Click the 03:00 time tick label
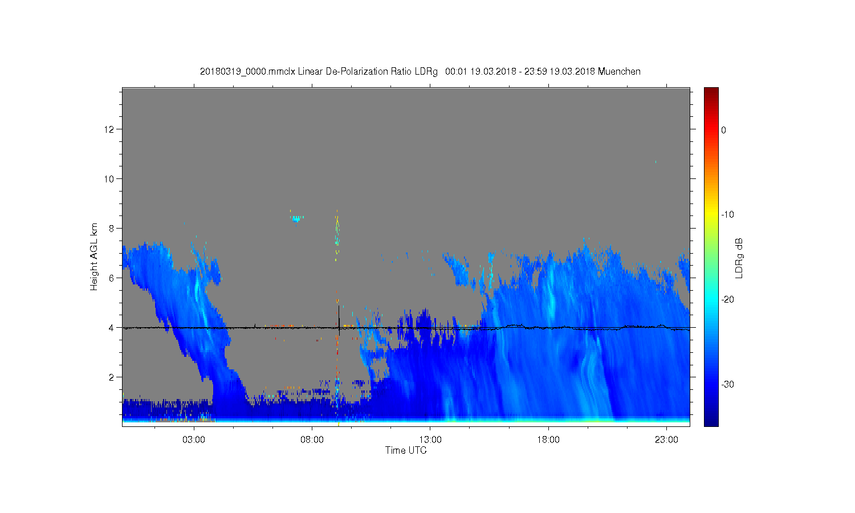 pyautogui.click(x=194, y=440)
